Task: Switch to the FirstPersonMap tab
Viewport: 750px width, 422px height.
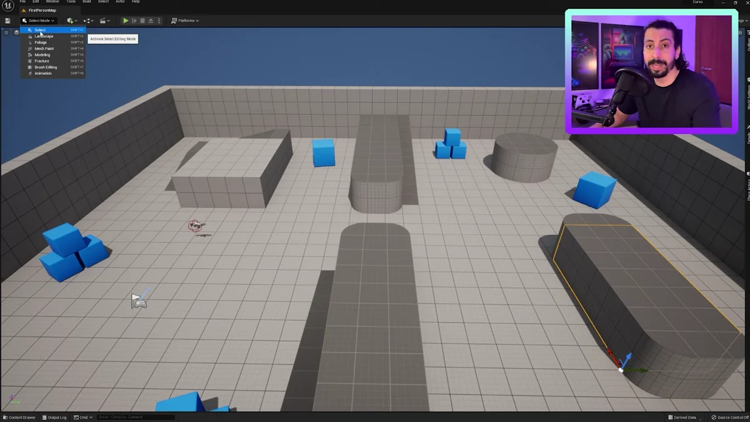Action: [41, 11]
